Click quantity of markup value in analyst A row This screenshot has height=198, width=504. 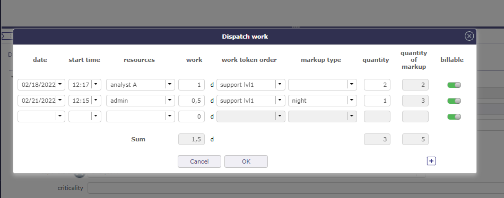(x=415, y=85)
